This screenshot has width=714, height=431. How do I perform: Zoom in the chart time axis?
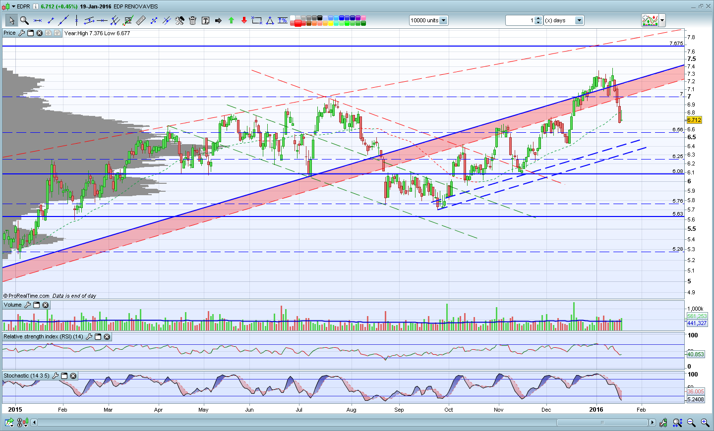pos(705,423)
